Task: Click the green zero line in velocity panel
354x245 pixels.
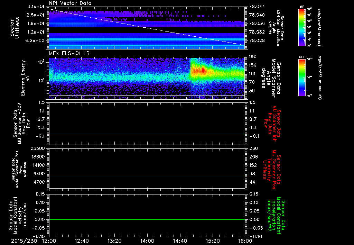Action: (x=147, y=219)
